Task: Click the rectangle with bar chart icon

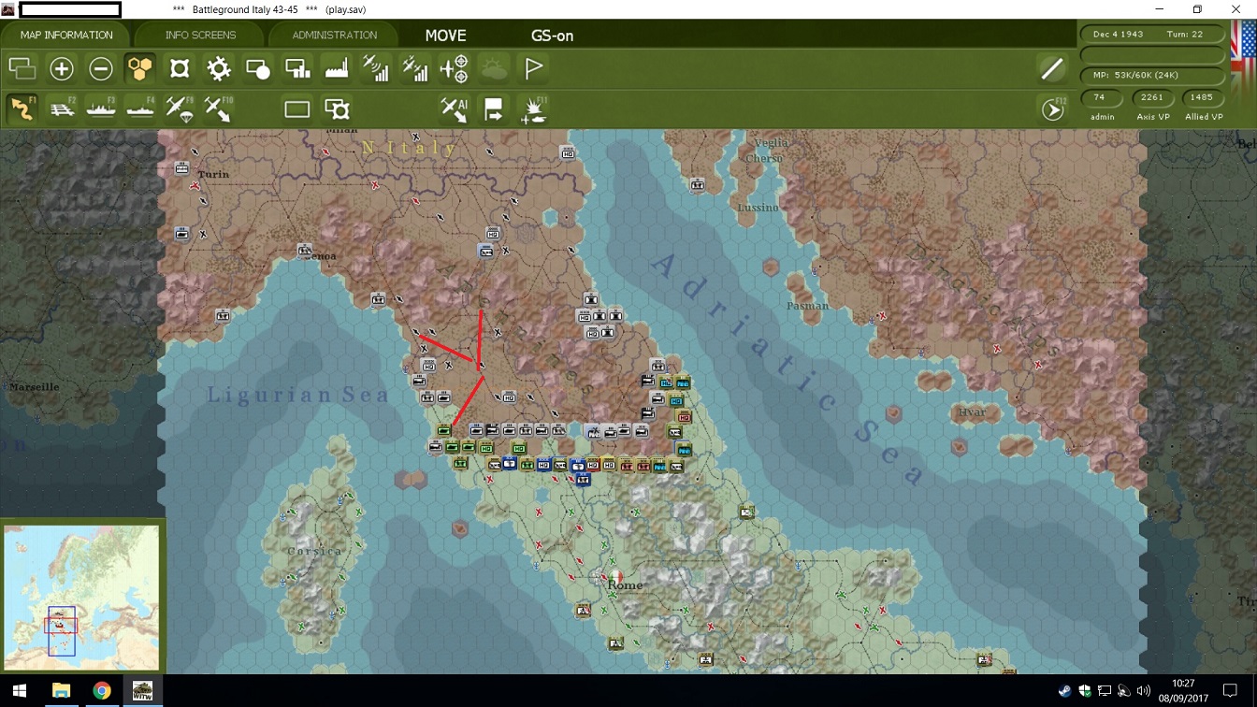Action: click(297, 68)
